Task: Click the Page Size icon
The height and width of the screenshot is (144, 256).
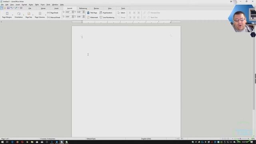Action: [x=29, y=14]
